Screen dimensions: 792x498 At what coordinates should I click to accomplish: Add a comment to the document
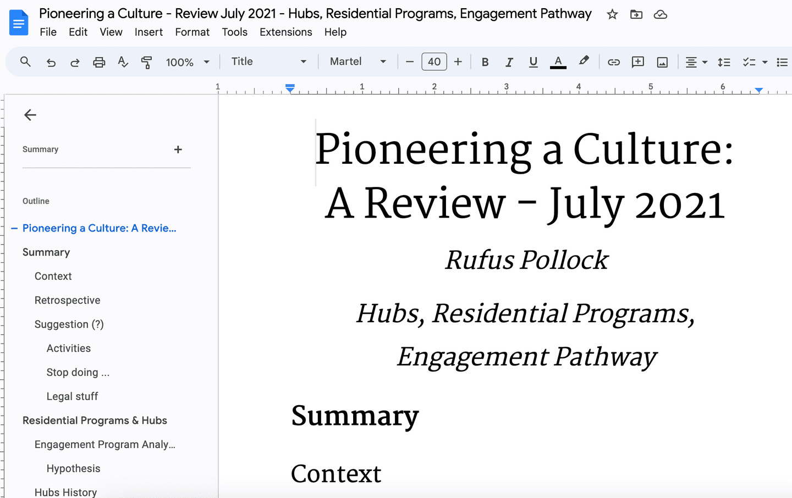click(637, 62)
